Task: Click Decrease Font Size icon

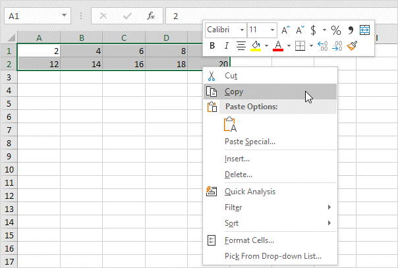Action: 299,30
